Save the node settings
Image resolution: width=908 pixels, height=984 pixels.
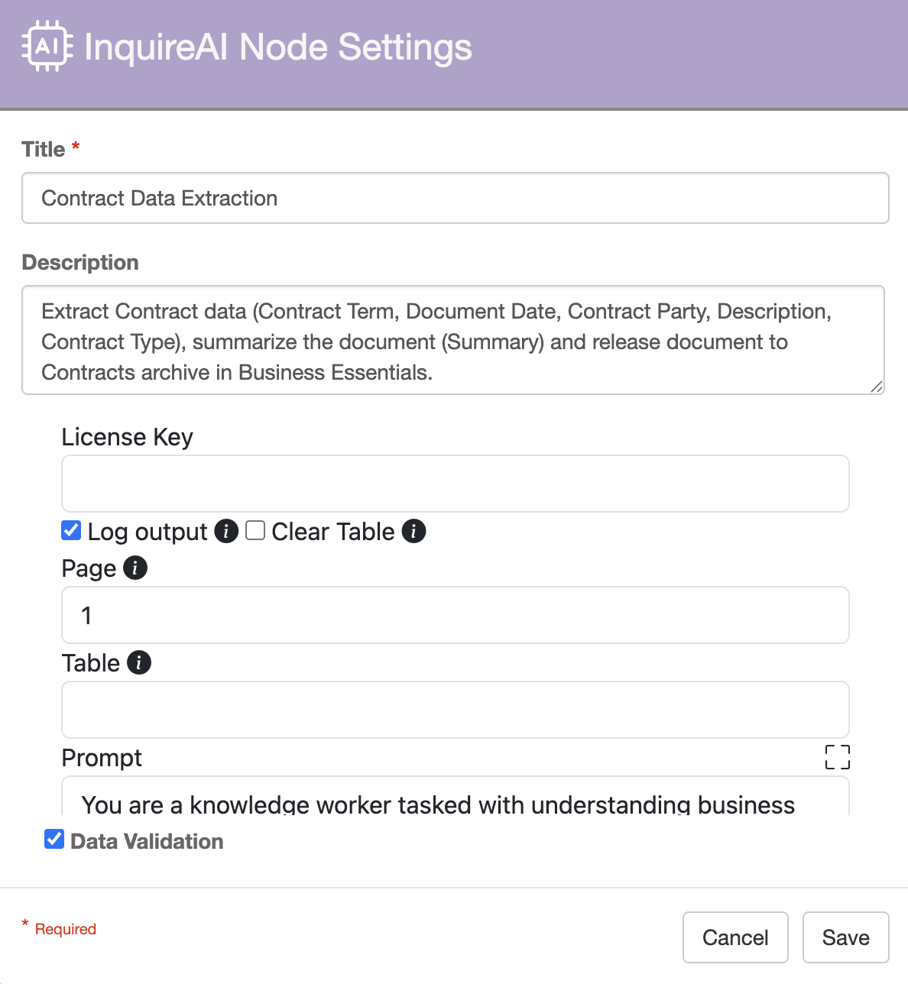pos(845,937)
